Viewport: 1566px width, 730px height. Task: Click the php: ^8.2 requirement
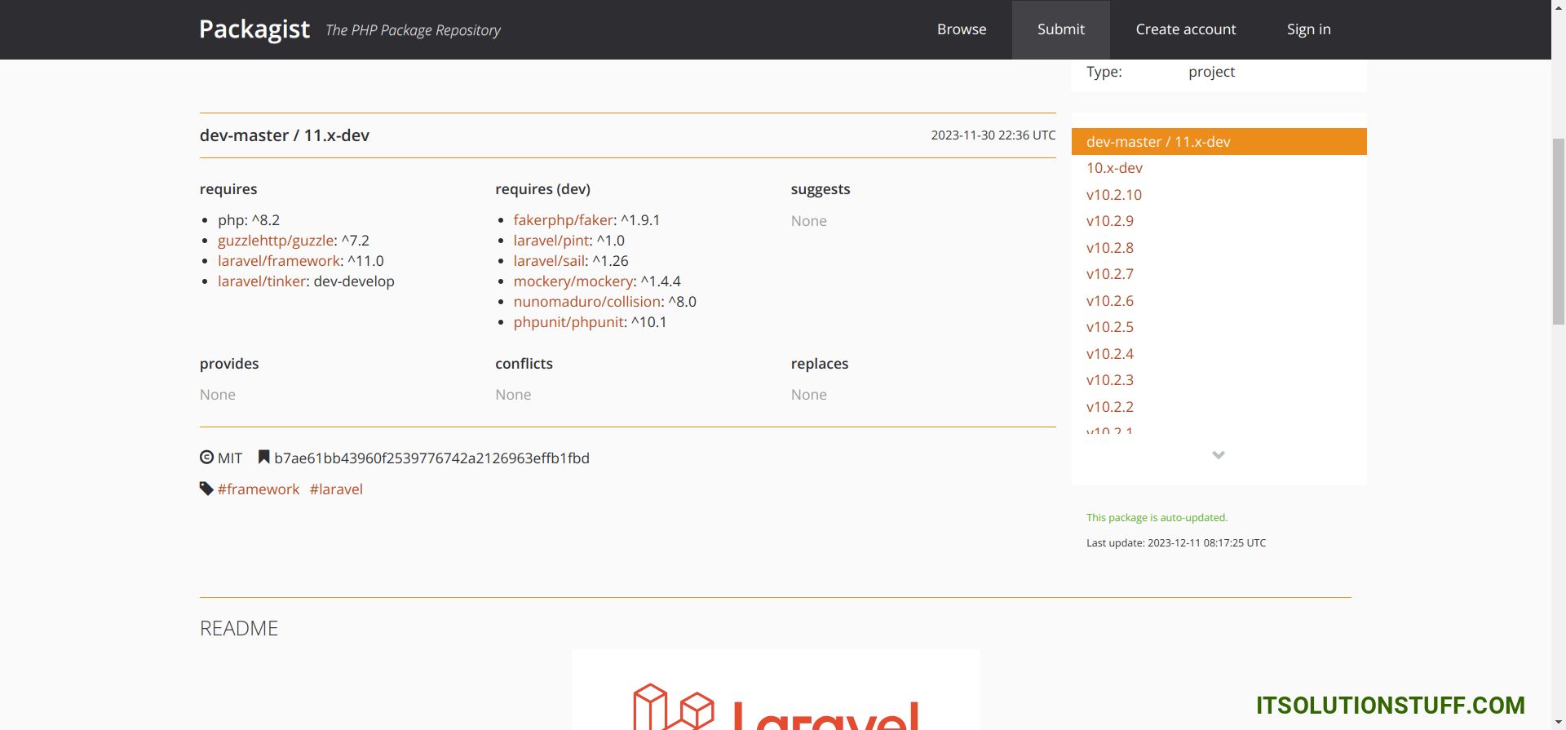tap(249, 220)
